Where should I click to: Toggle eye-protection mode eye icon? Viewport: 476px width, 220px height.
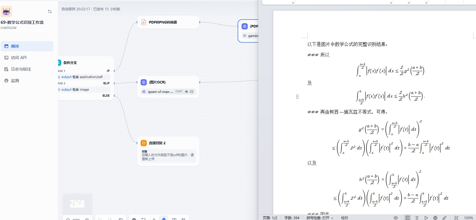tap(396, 218)
